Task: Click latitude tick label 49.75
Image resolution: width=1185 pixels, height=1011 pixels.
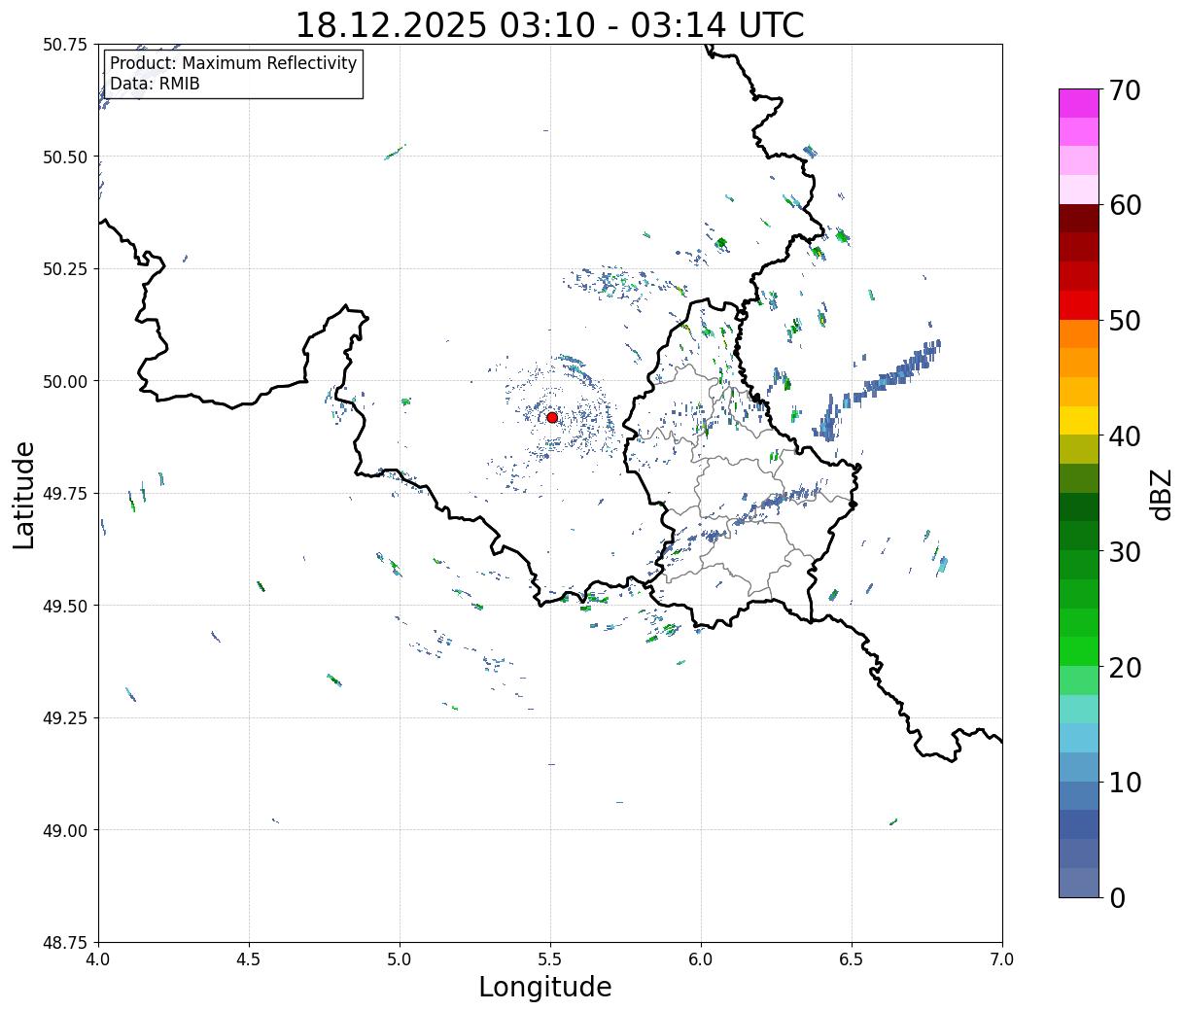Action: click(x=64, y=494)
